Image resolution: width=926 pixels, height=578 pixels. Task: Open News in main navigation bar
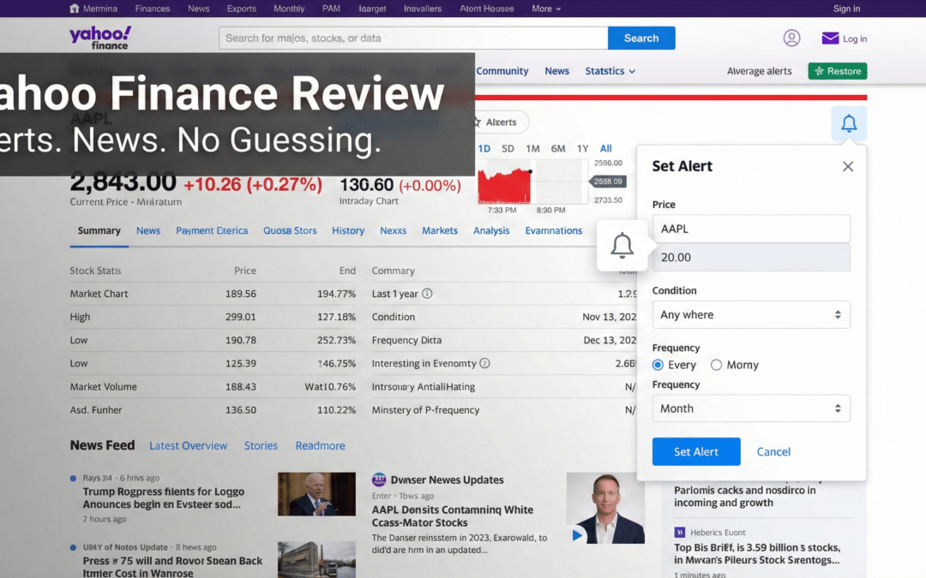(x=557, y=71)
